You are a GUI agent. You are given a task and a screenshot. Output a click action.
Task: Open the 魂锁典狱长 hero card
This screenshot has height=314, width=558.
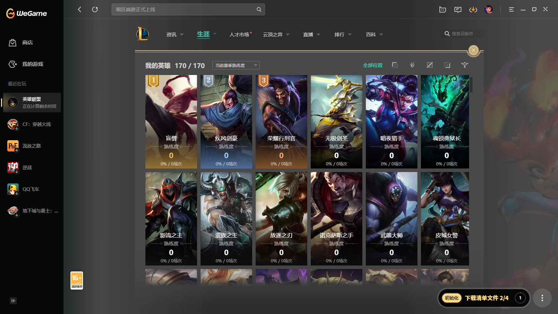coord(445,122)
